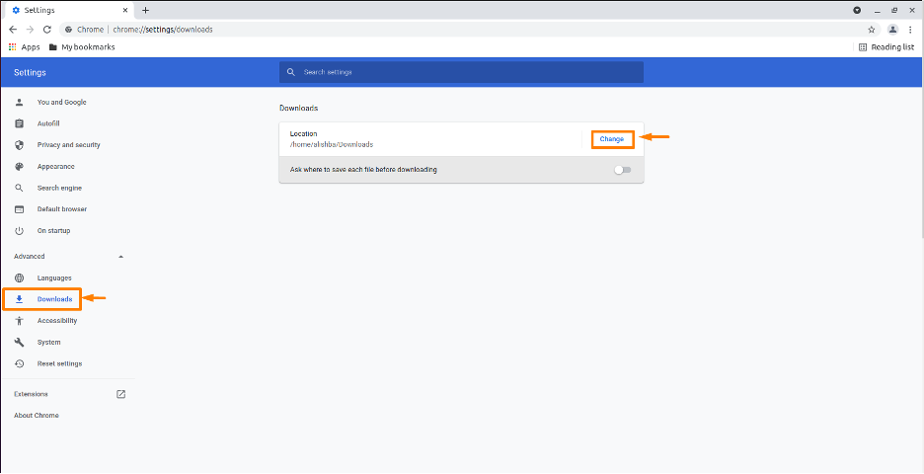The image size is (924, 474).
Task: Click the Chrome site info icon in address bar
Action: pos(68,30)
